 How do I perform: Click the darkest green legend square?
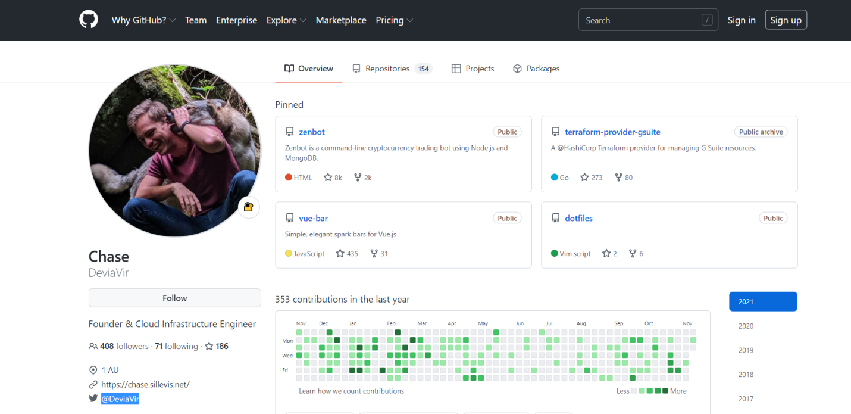click(x=665, y=391)
